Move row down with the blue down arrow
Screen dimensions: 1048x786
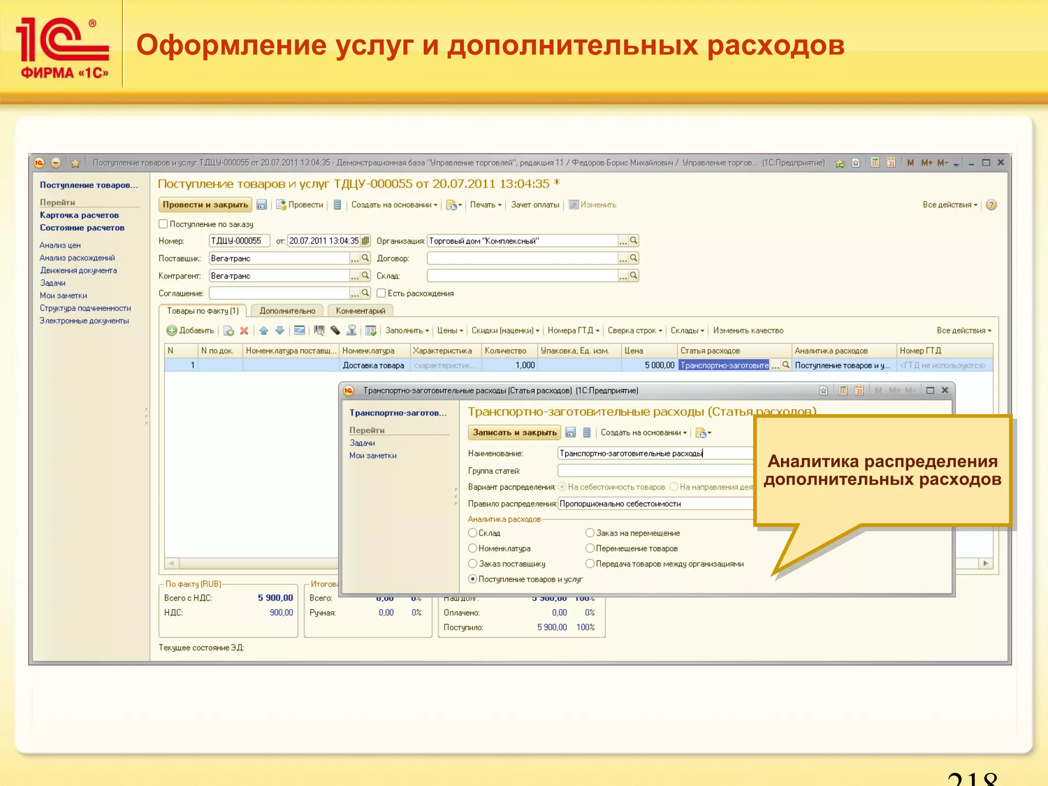(279, 331)
